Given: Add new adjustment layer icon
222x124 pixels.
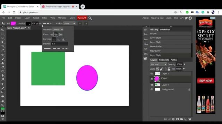Looking at the screenshot, I should coord(173,119).
